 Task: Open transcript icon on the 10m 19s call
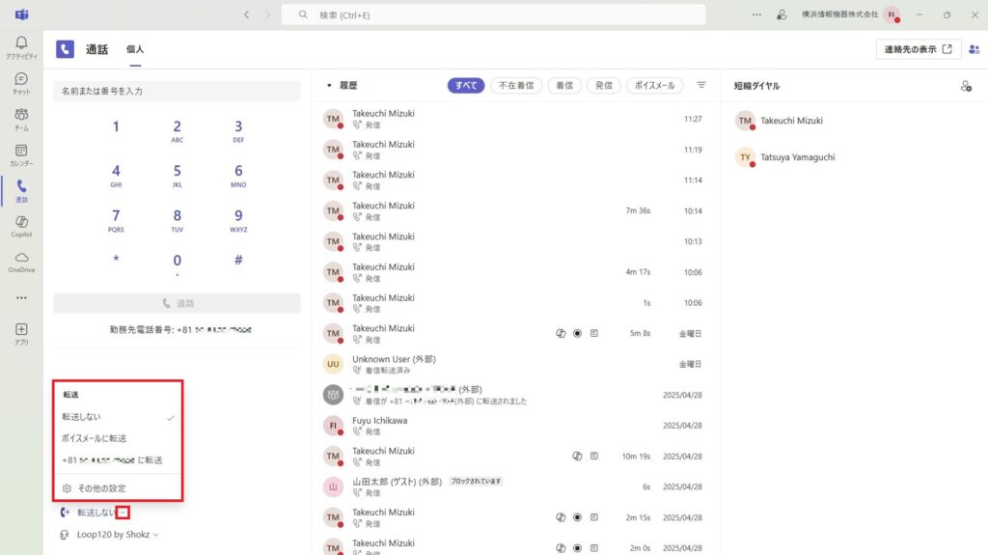click(x=594, y=456)
